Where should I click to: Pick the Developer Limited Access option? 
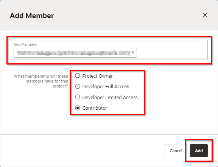pos(78,97)
